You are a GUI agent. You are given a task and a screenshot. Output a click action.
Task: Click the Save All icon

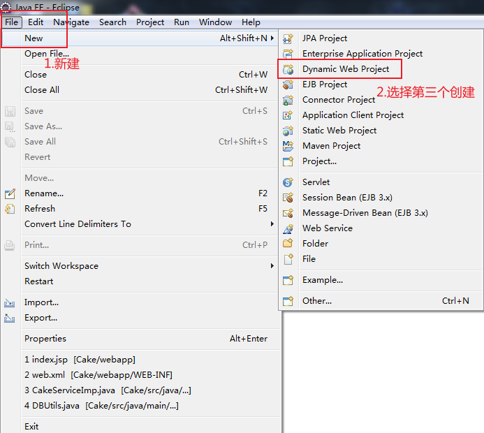pyautogui.click(x=10, y=142)
